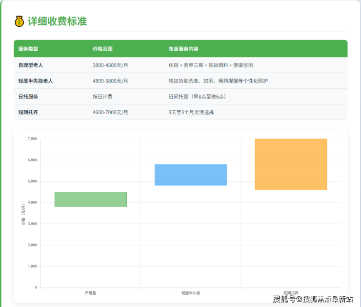
Task: Click the 3800-4500元/月 price cell
Action: pyautogui.click(x=110, y=65)
